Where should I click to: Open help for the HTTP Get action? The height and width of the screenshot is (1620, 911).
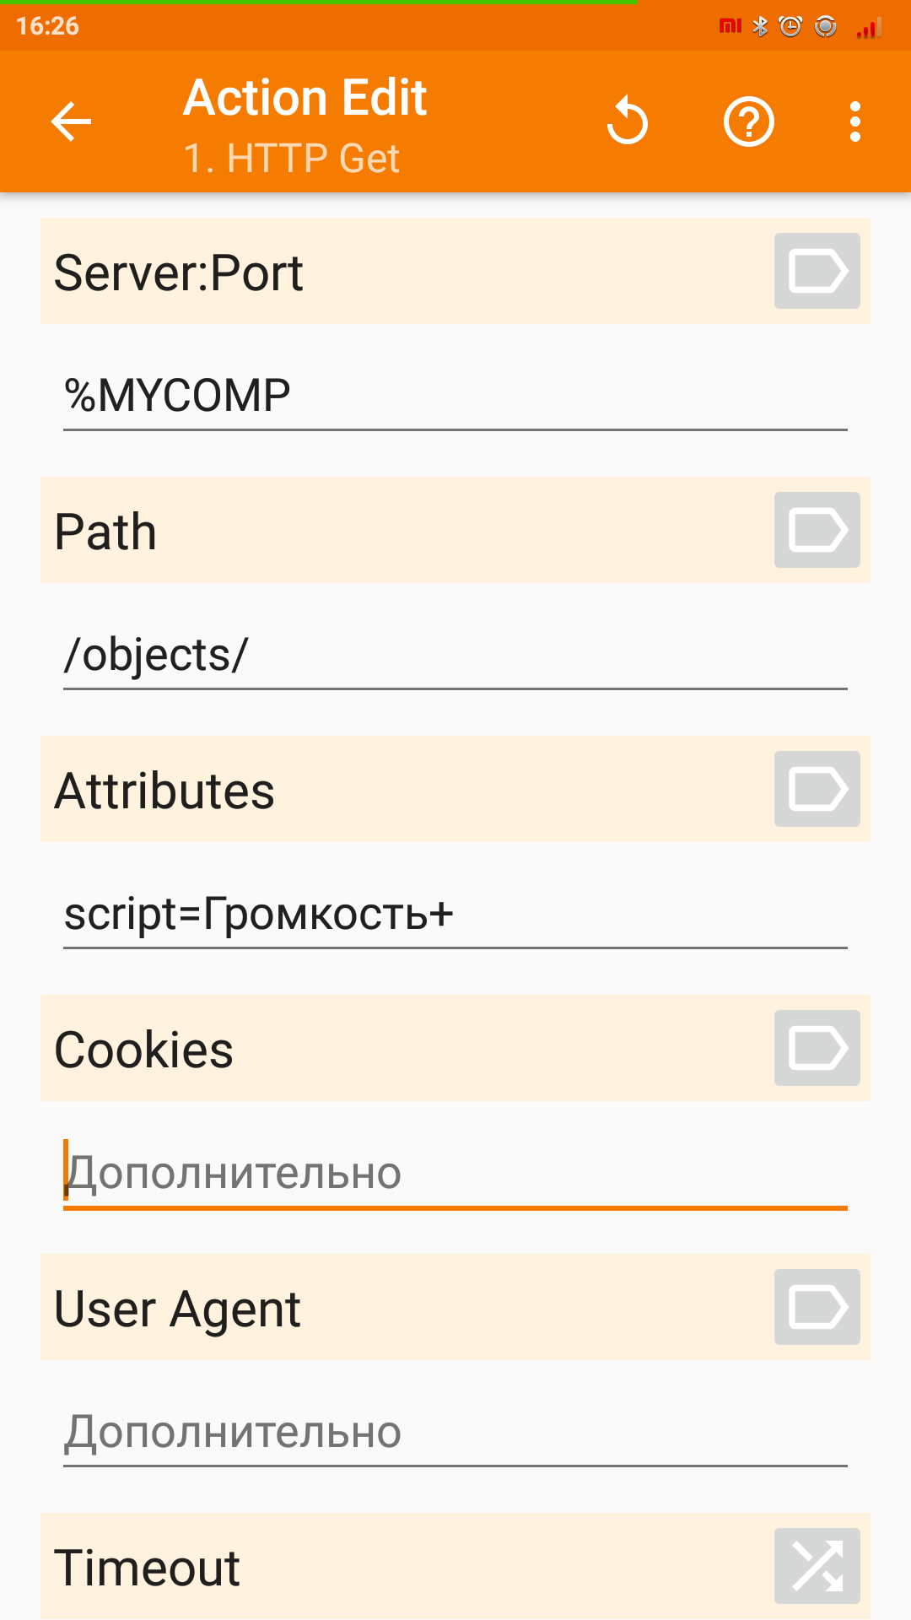748,121
